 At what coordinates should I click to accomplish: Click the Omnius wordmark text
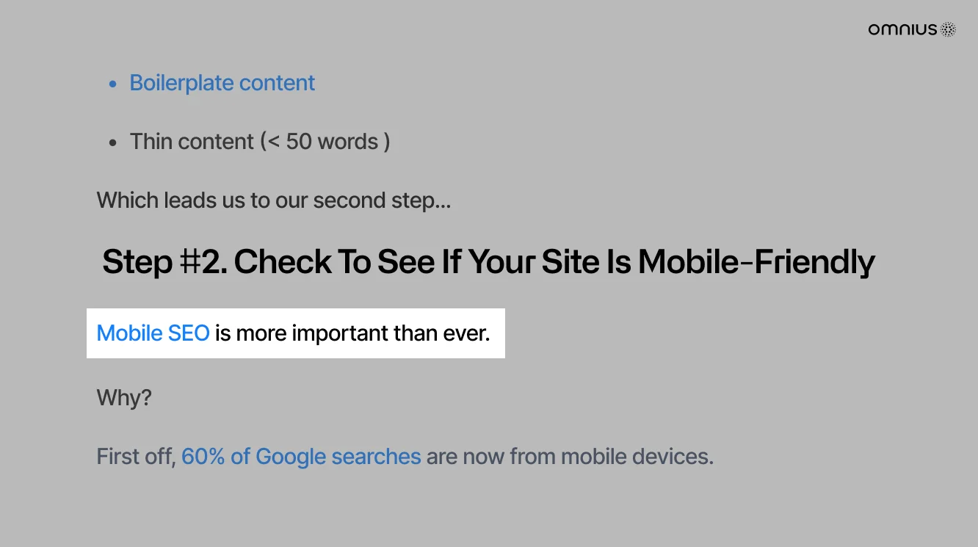pyautogui.click(x=902, y=29)
